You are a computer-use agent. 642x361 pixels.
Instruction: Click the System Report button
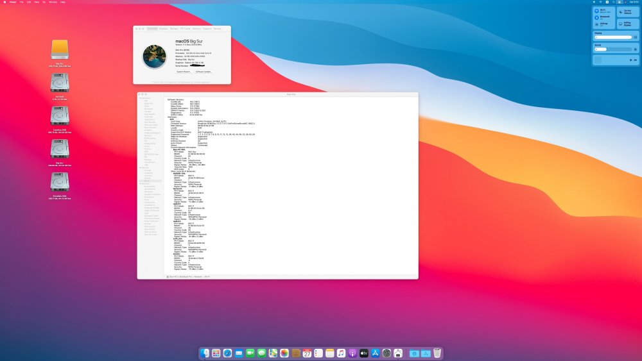(184, 72)
